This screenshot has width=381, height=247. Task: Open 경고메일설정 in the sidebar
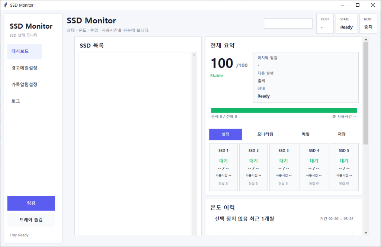tap(25, 68)
